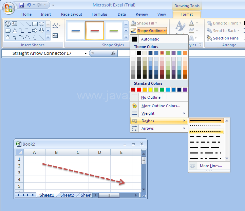245x211 pixels.
Task: Pick standard color Yellow swatch
Action: (x=150, y=90)
